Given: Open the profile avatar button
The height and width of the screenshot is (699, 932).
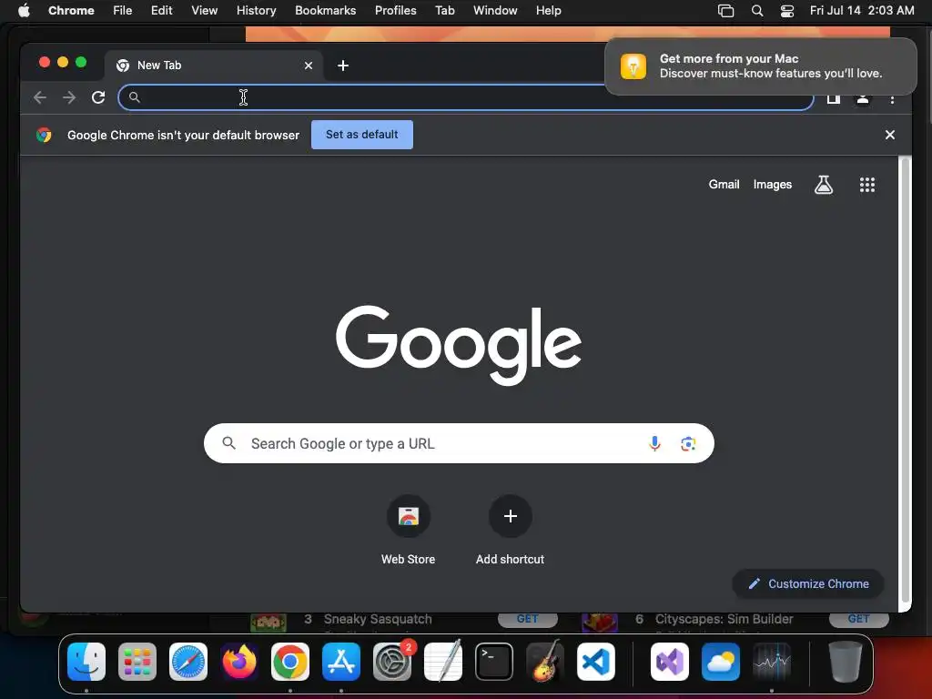Looking at the screenshot, I should coord(863,99).
